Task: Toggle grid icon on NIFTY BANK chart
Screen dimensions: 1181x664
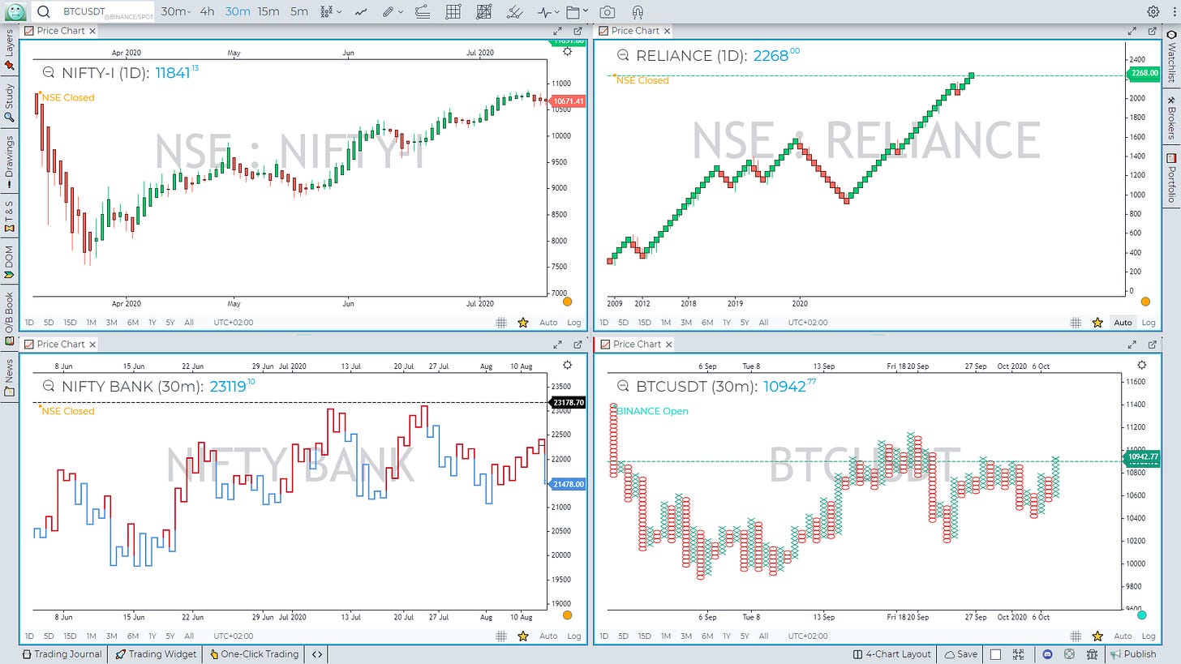Action: pyautogui.click(x=501, y=636)
